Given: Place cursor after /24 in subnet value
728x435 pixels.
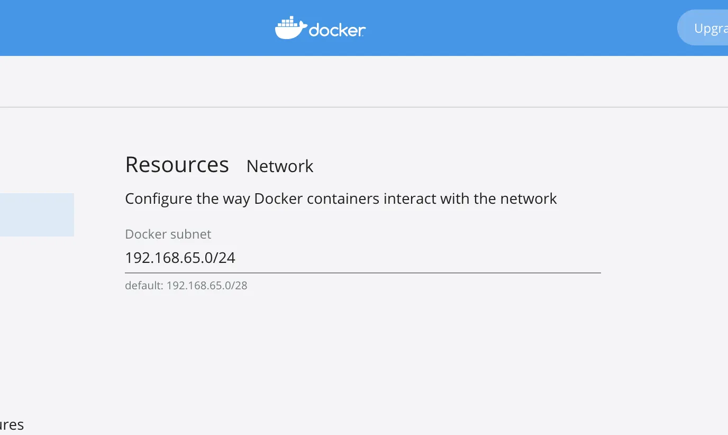Looking at the screenshot, I should pos(236,258).
